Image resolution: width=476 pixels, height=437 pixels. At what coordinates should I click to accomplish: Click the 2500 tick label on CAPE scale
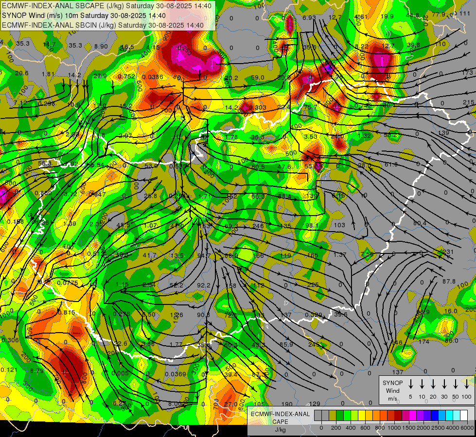438,428
